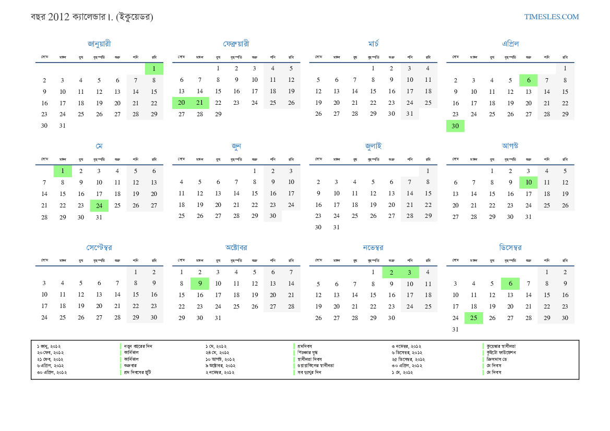The height and width of the screenshot is (431, 610).
Task: Select the ফেব্রুয়ারী month heading
Action: 236,44
